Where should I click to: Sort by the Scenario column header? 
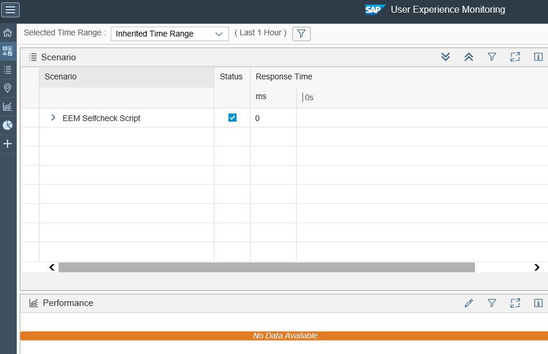[126, 77]
